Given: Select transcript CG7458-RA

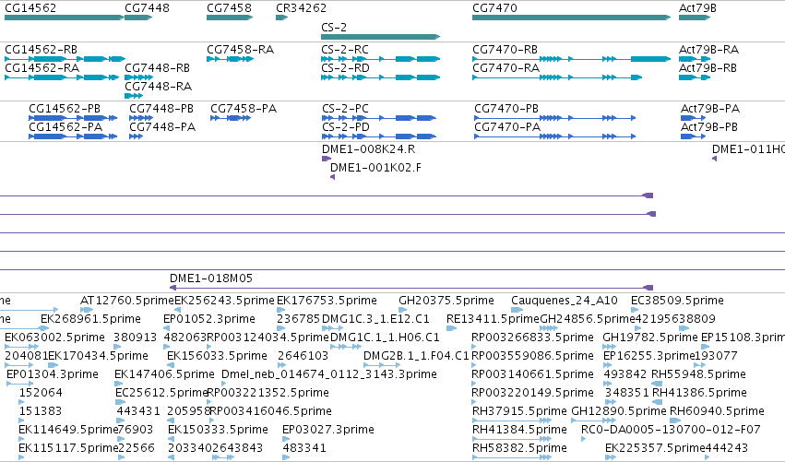Looking at the screenshot, I should (231, 59).
